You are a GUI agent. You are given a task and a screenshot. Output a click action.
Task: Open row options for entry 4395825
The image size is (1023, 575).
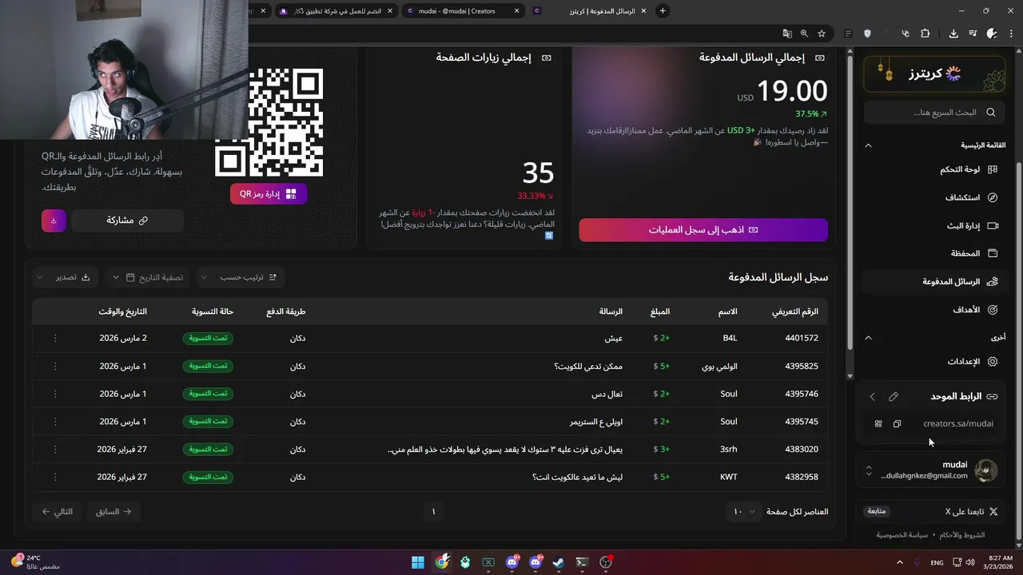coord(55,366)
